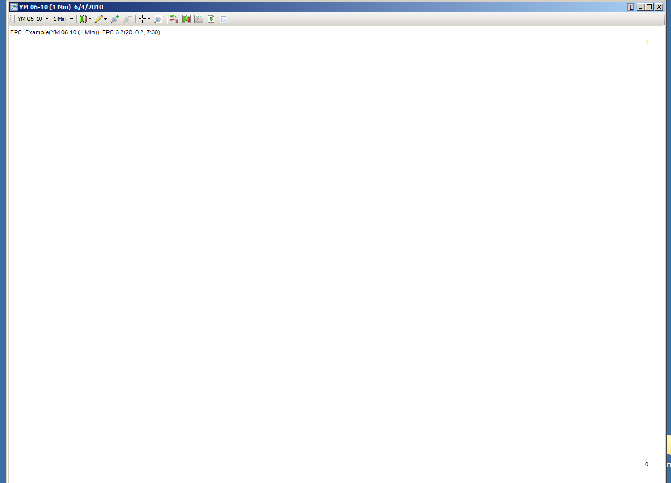Open the Indicators icon
Viewport: 671px width, 483px height.
click(186, 19)
